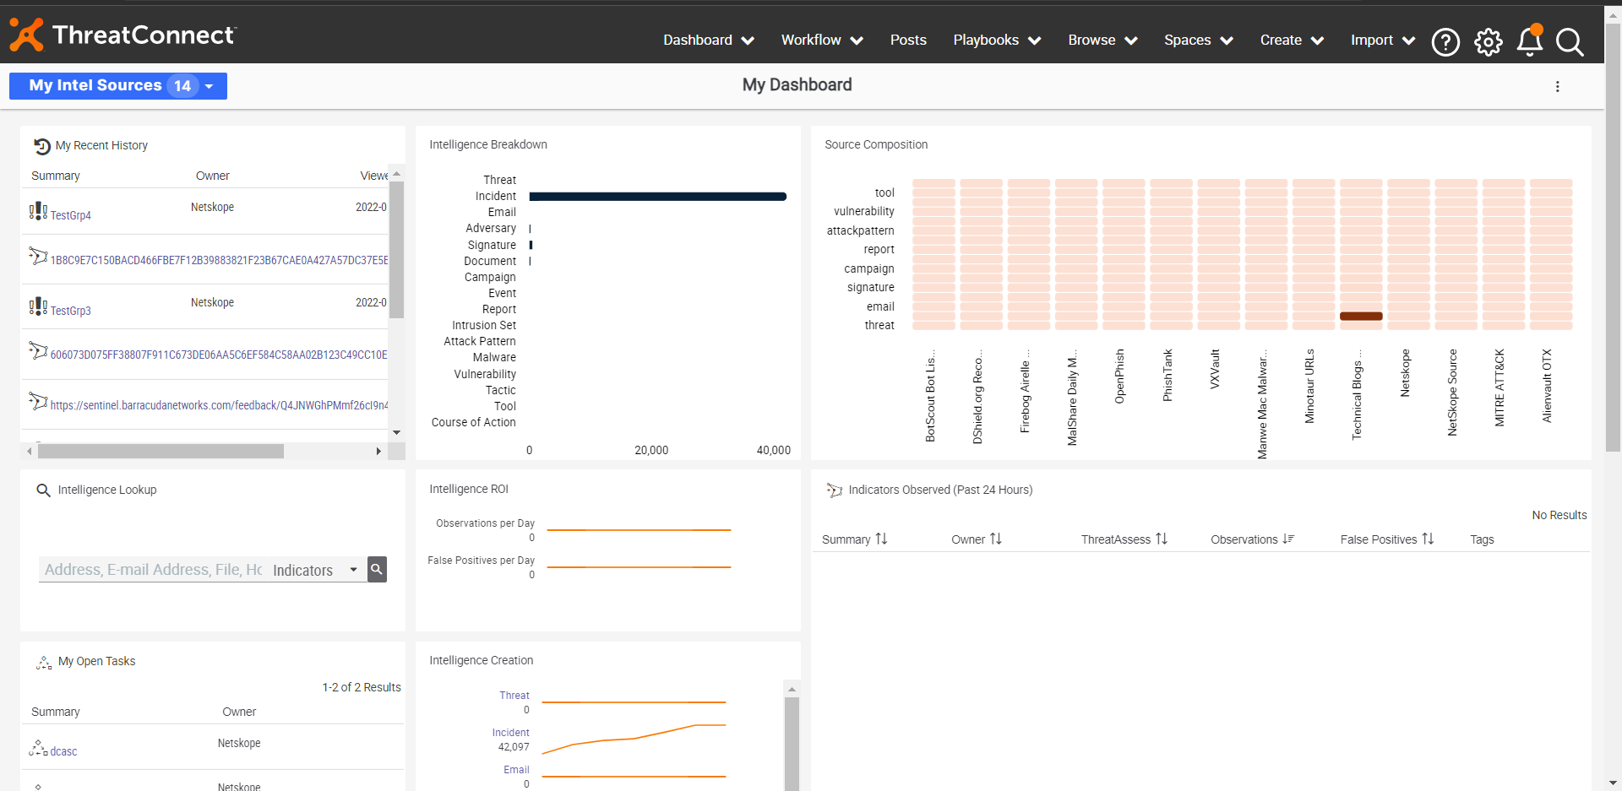Viewport: 1622px width, 791px height.
Task: Click the Recent History scroll-down arrow
Action: point(396,432)
